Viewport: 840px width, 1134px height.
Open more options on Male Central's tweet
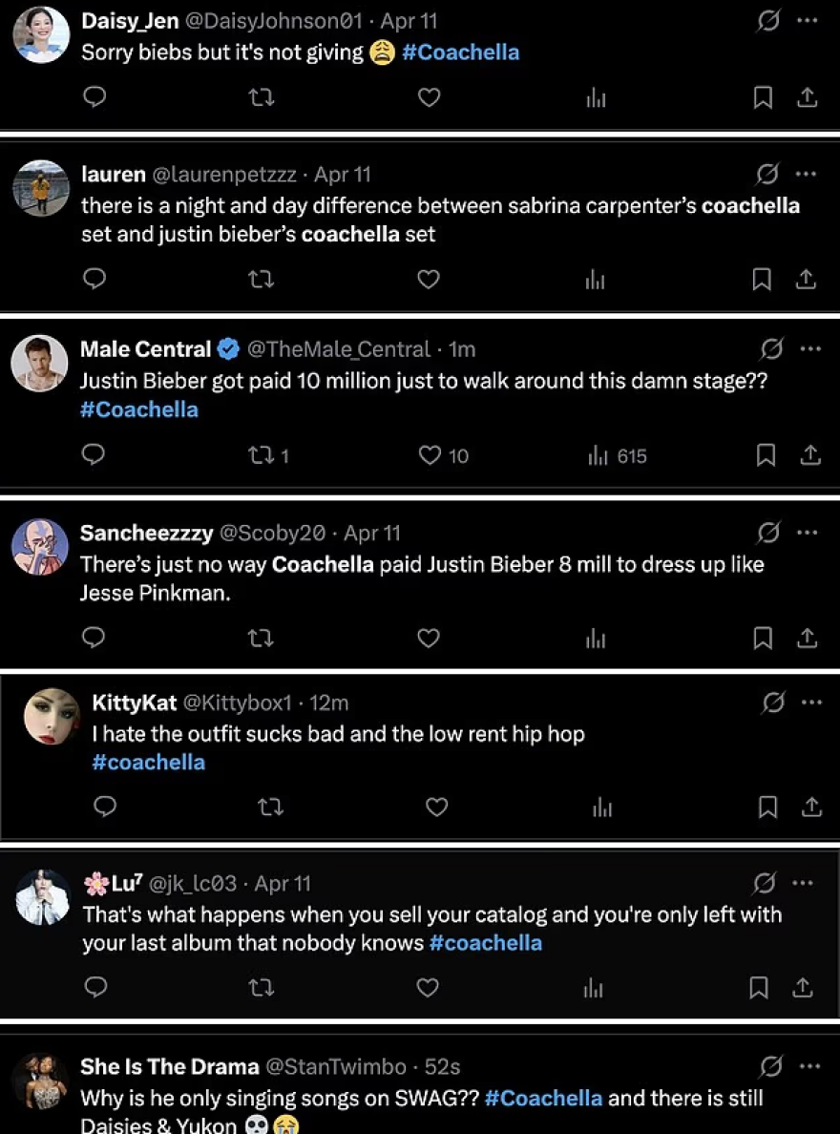tap(810, 349)
